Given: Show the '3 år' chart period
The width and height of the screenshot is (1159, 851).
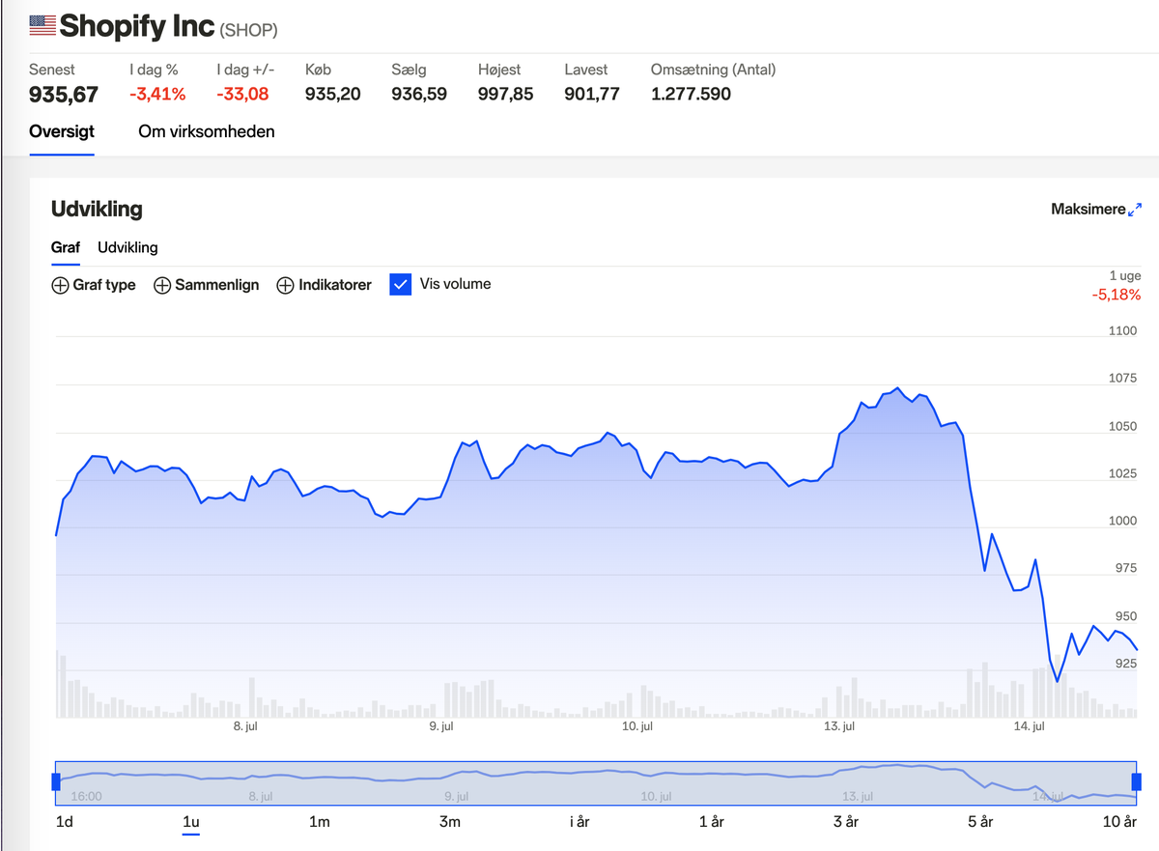Looking at the screenshot, I should [x=845, y=822].
